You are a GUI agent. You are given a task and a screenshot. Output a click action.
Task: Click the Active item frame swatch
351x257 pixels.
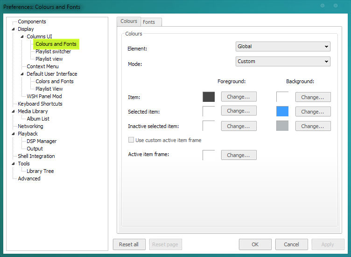[209, 155]
